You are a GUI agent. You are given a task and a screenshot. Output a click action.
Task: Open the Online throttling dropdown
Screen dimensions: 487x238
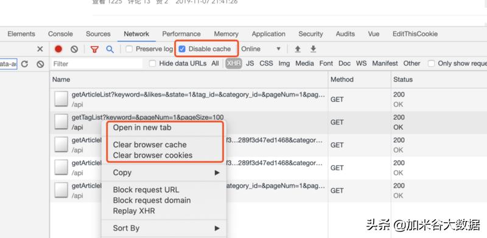click(x=261, y=49)
